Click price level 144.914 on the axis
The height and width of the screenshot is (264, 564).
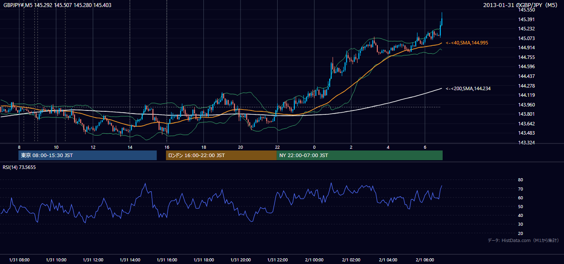coord(527,48)
